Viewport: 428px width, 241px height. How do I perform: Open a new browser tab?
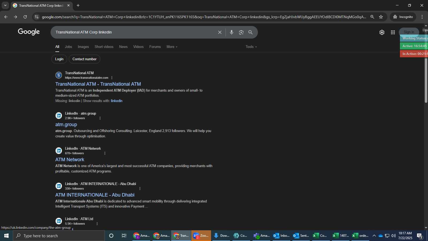[78, 5]
